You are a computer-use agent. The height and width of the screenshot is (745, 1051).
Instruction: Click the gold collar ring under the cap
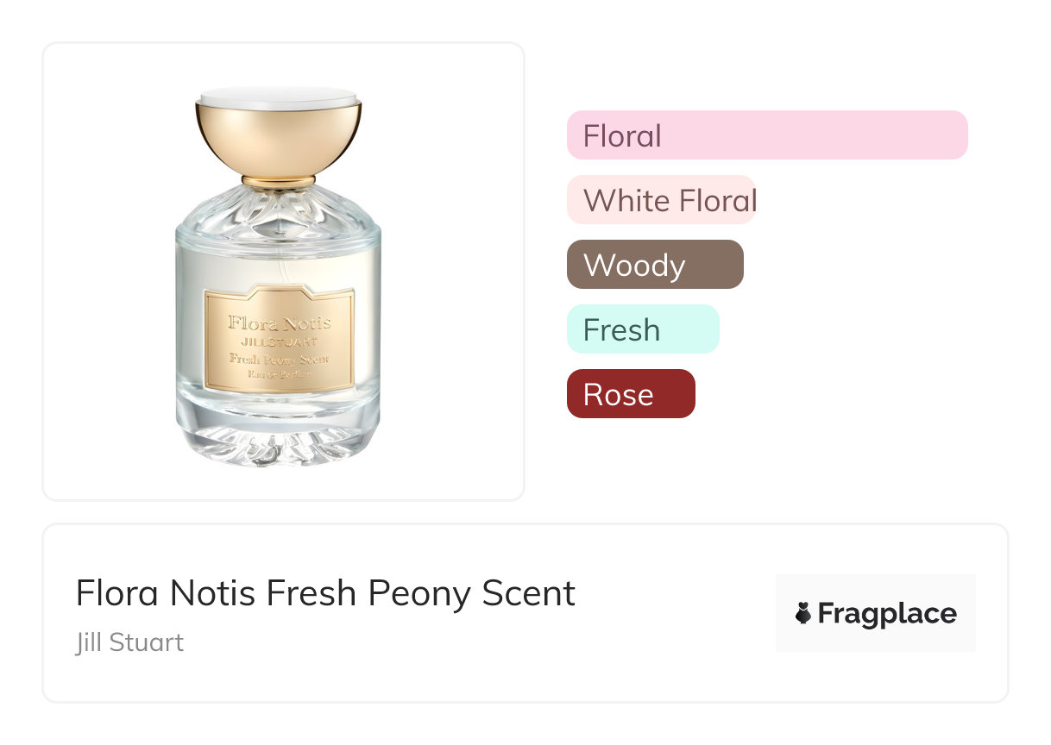coord(278,181)
